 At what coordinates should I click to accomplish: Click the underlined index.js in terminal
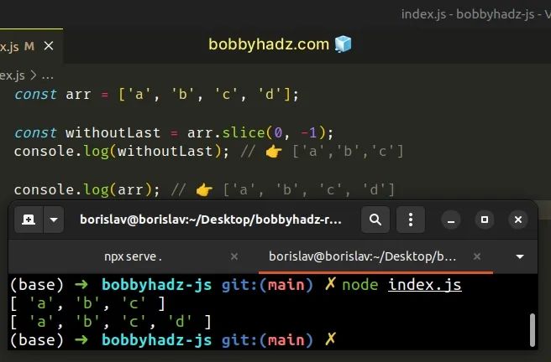pos(425,285)
